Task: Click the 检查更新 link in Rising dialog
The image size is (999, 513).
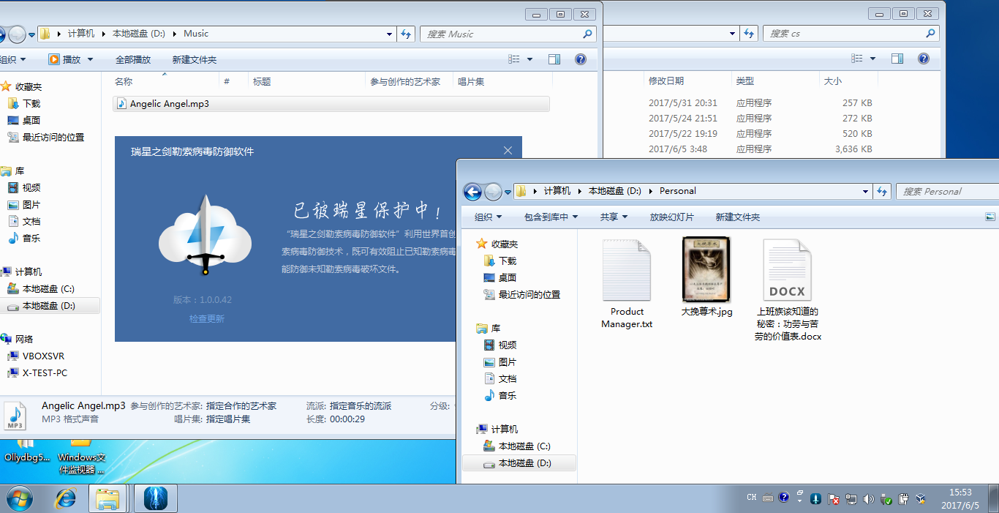Action: (207, 319)
